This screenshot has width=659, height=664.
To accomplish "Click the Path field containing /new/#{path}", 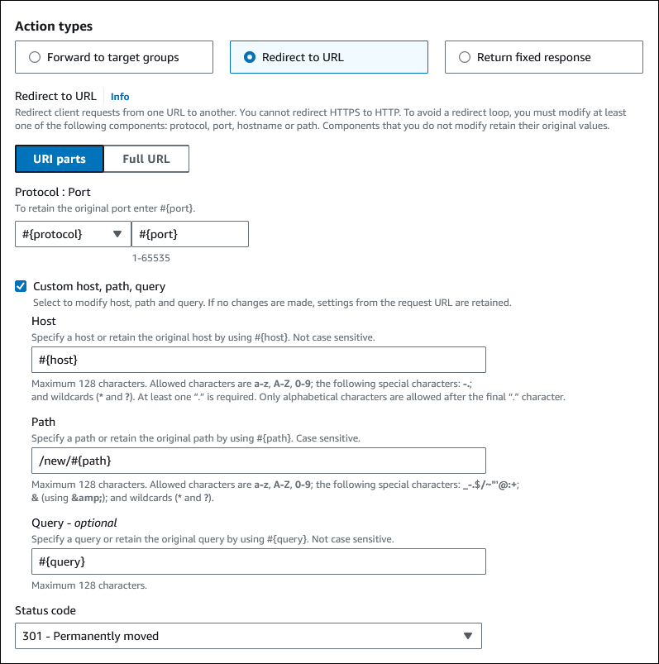I will pos(258,460).
